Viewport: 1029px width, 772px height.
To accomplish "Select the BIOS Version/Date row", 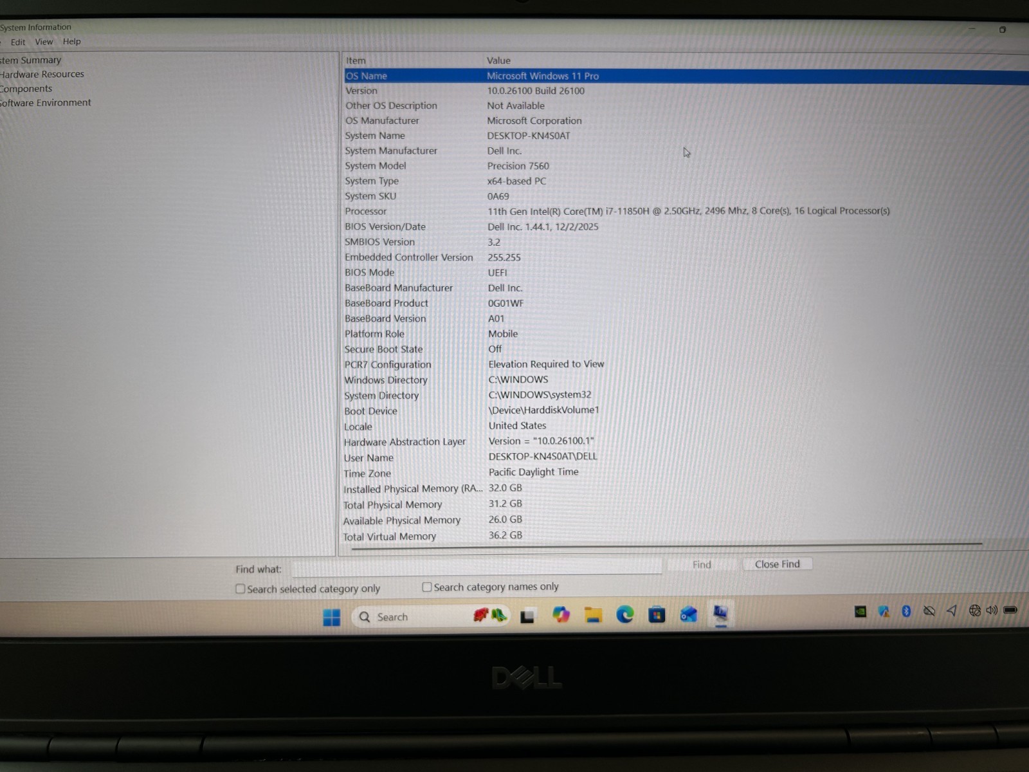I will [x=686, y=226].
